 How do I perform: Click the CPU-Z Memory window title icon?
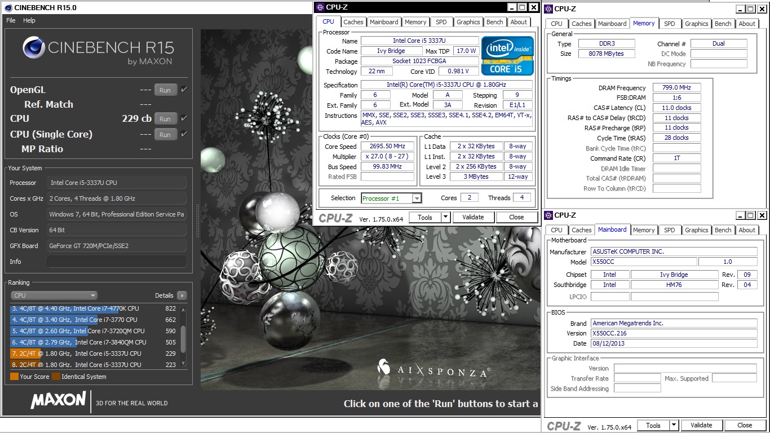pyautogui.click(x=549, y=8)
